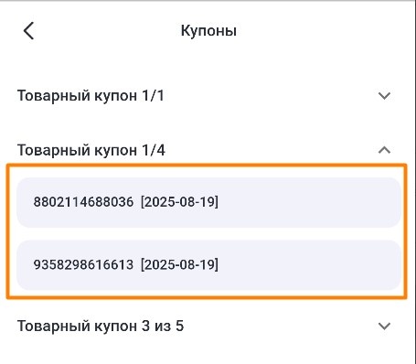Click the code number 8802114688036
This screenshot has height=364, width=416.
pos(83,202)
